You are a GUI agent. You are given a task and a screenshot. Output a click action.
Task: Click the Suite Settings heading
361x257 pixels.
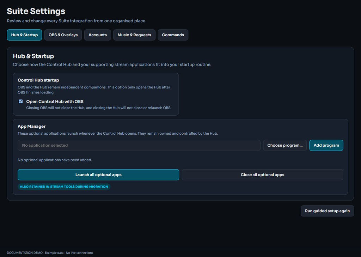pyautogui.click(x=36, y=11)
